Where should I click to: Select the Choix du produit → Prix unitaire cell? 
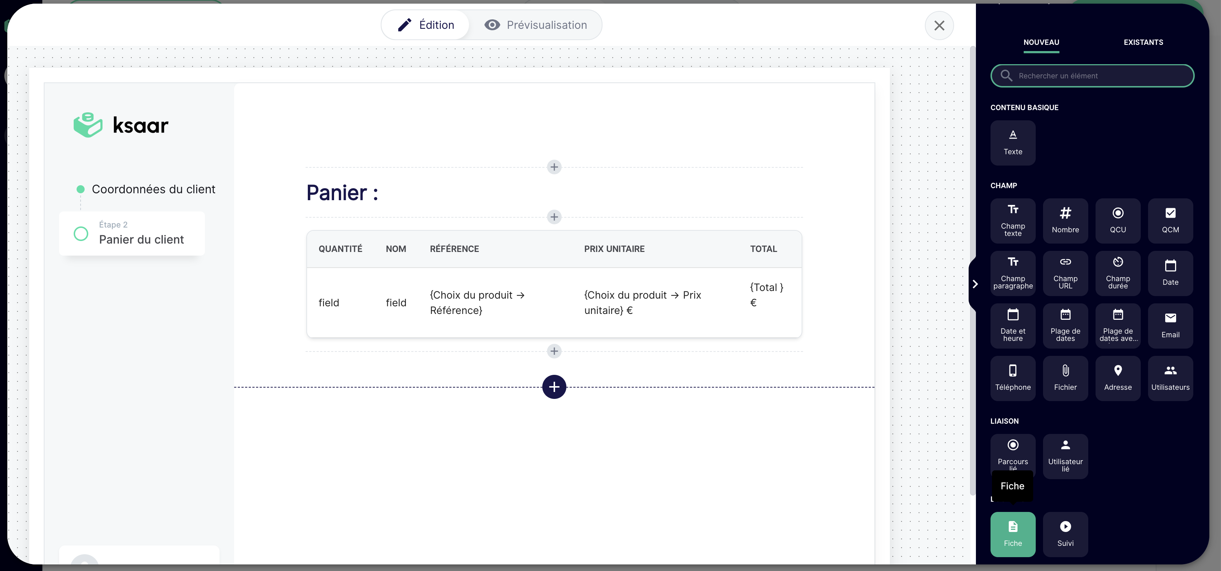[642, 302]
